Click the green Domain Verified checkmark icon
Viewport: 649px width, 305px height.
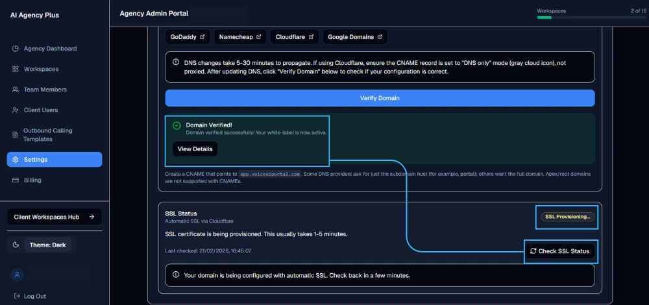coord(177,125)
